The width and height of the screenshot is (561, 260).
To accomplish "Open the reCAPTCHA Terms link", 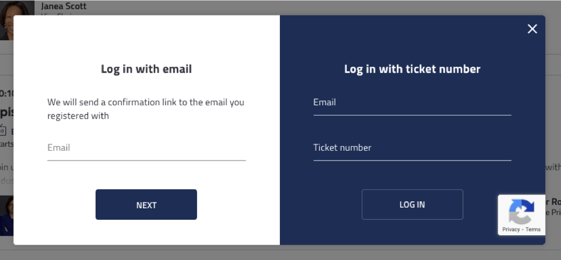I will pos(533,230).
